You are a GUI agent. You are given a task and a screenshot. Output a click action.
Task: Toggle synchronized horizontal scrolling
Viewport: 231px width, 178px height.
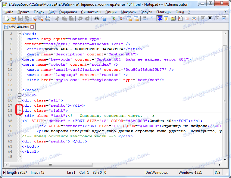[136, 19]
